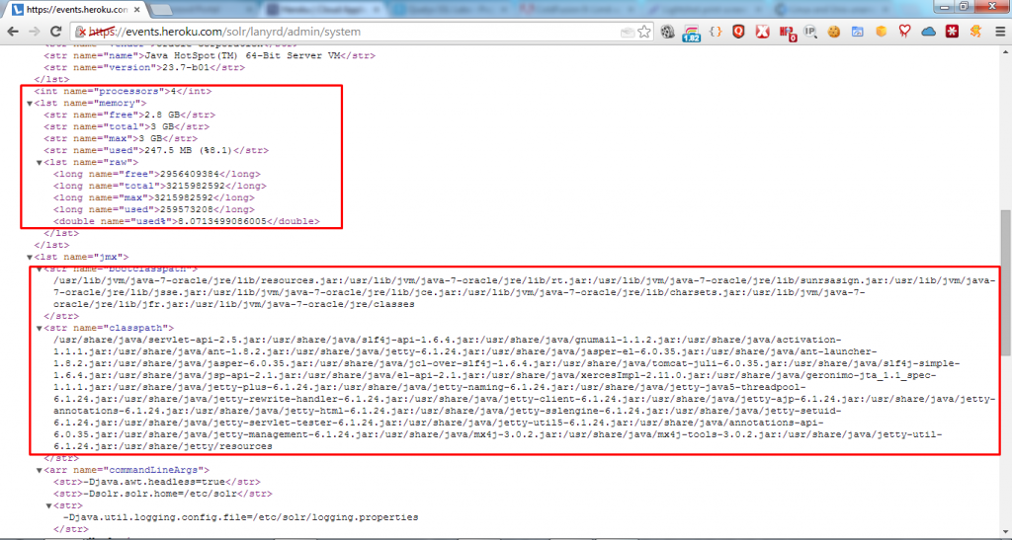Click the curly braces extension icon
1012x540 pixels.
[x=716, y=32]
